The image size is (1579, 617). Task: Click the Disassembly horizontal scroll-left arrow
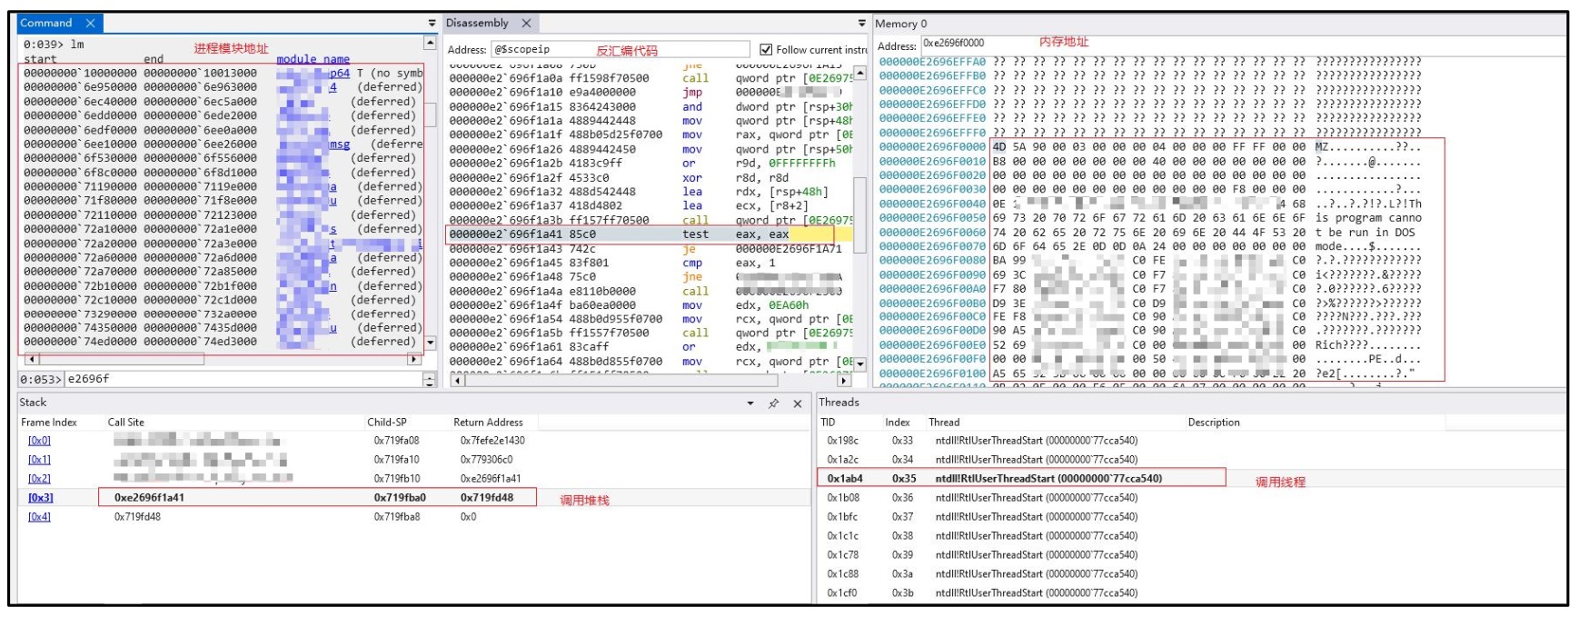(x=458, y=381)
